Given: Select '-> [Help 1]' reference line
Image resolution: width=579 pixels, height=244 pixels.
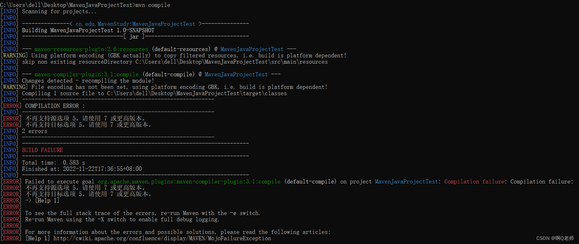Looking at the screenshot, I should point(42,200).
